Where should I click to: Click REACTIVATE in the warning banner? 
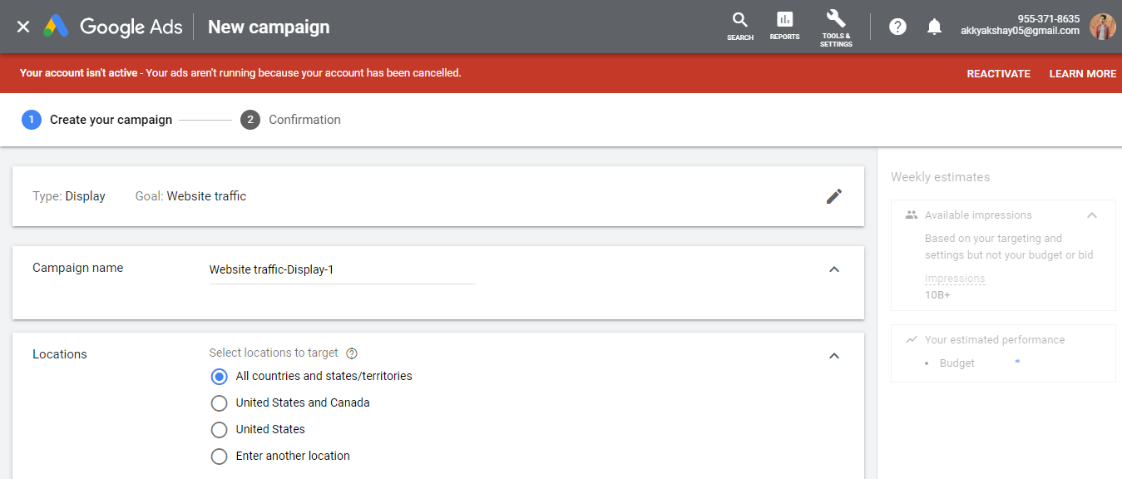[998, 73]
